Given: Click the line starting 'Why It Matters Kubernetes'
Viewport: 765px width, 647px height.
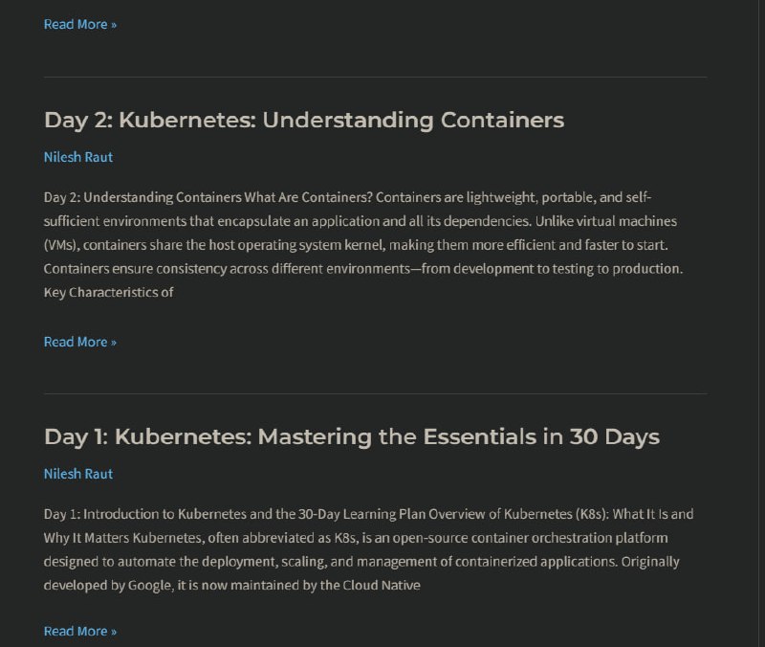Looking at the screenshot, I should (356, 538).
